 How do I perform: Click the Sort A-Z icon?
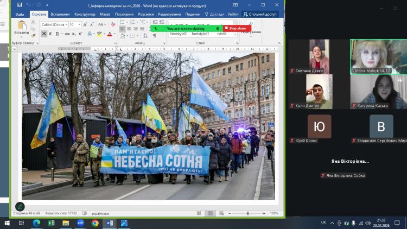[145, 35]
